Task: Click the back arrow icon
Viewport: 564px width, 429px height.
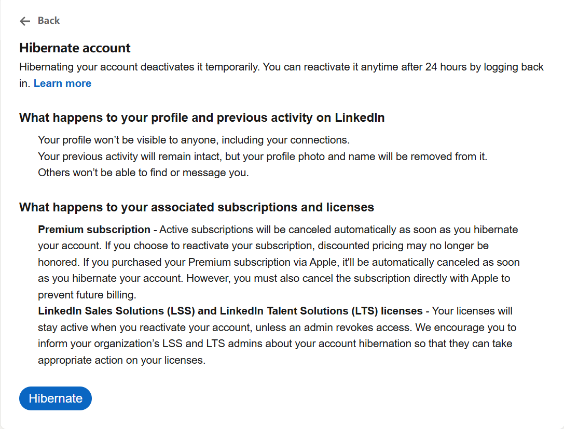Action: click(x=25, y=21)
